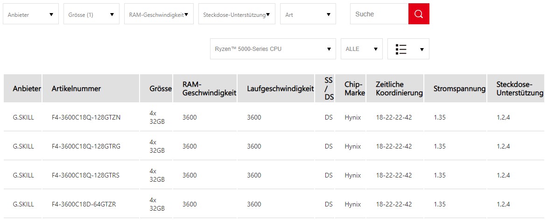
Task: Click the F4-3600C18Q-128GTRS article number
Action: click(85, 175)
